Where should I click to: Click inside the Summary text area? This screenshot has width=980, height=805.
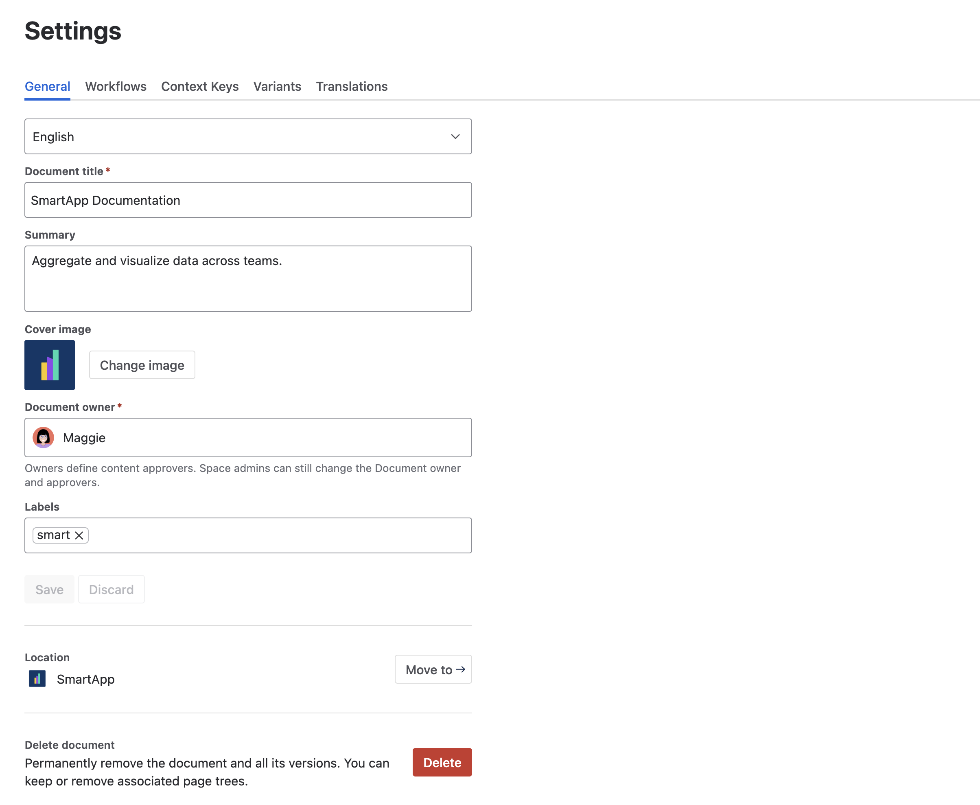tap(248, 278)
